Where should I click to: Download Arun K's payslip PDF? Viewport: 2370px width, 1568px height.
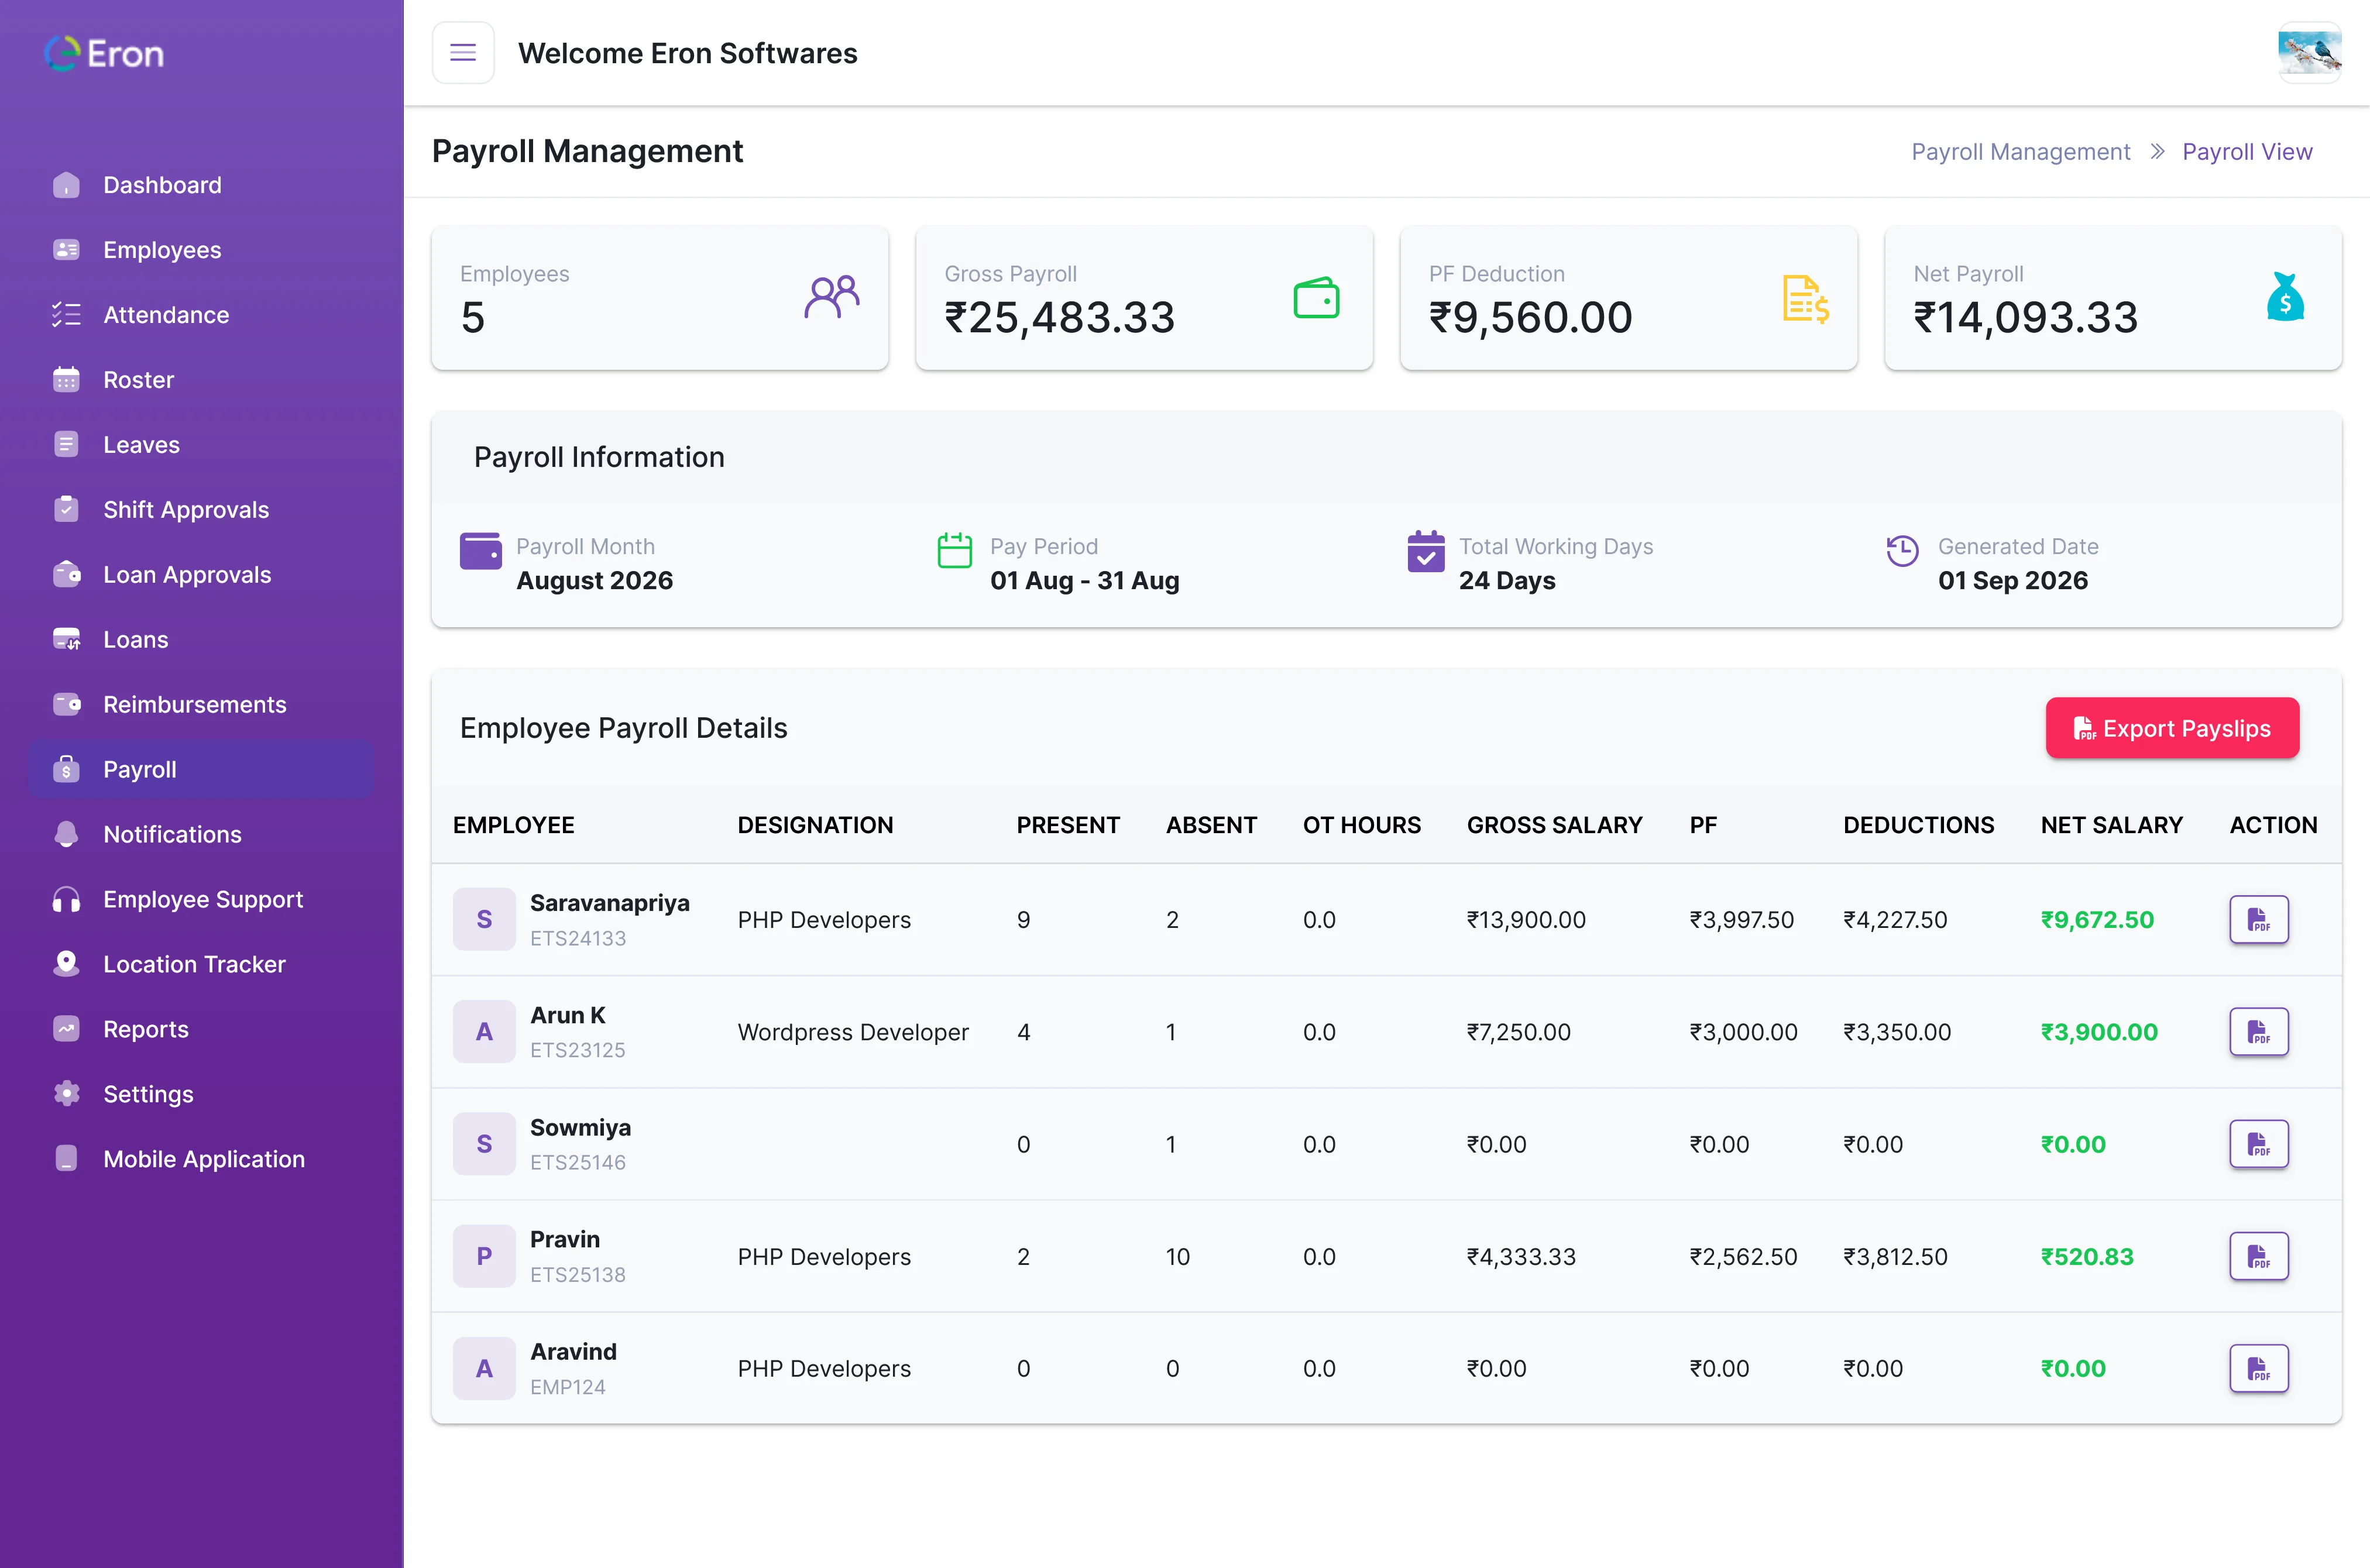[x=2258, y=1032]
